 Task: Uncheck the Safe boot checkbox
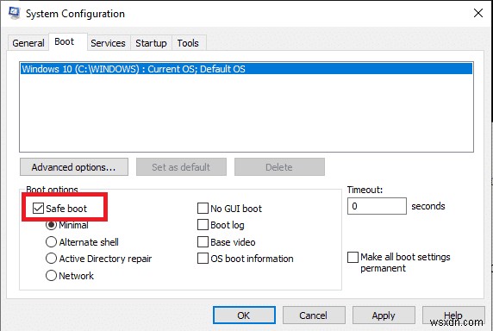(39, 208)
